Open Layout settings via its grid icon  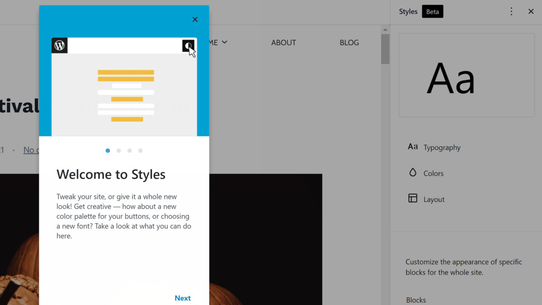413,198
